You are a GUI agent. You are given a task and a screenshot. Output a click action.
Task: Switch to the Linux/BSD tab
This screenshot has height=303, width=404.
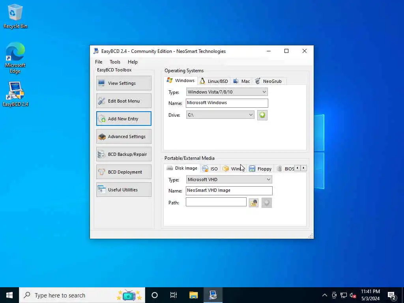tap(214, 81)
